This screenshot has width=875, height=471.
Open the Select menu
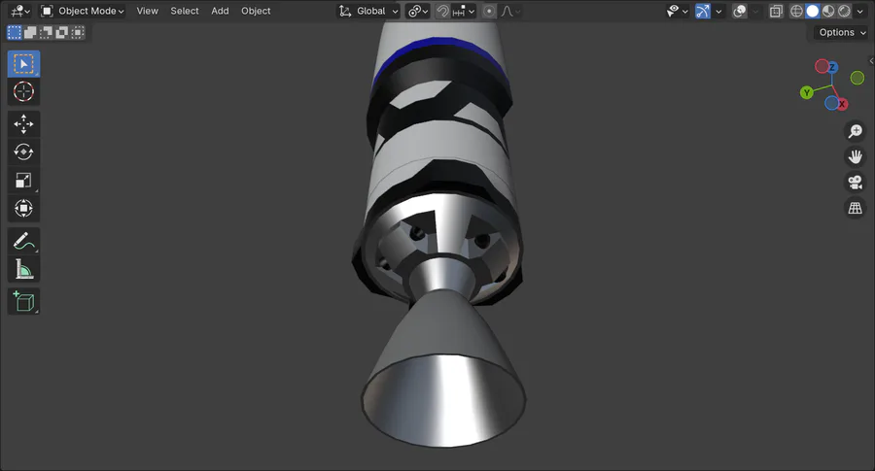185,11
